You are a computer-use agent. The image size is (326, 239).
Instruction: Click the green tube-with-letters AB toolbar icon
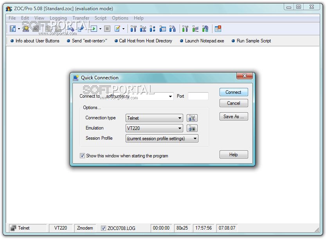point(205,29)
